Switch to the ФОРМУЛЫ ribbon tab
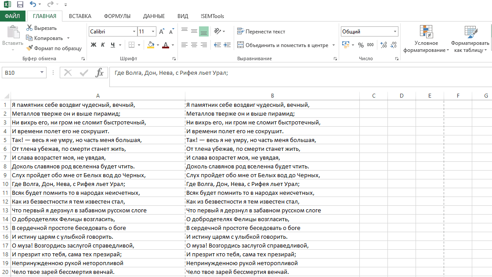Viewport: 492px width, 277px height. click(117, 16)
